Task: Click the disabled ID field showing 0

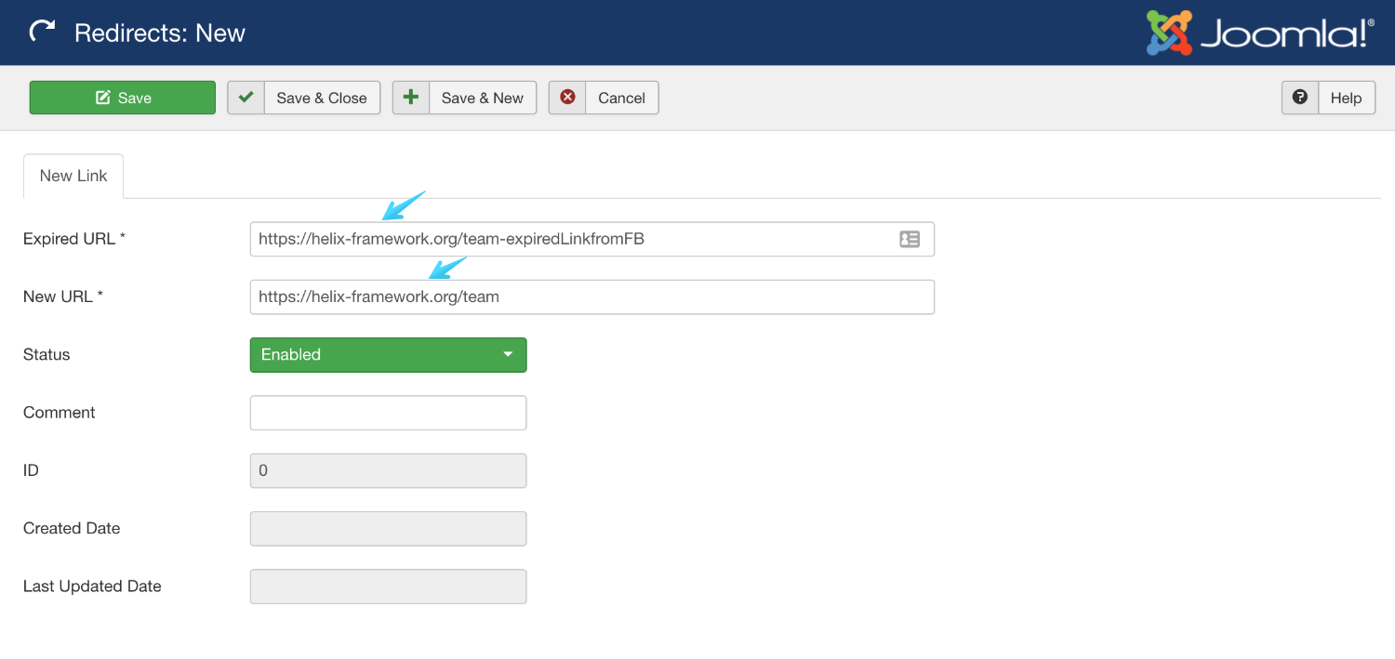Action: [388, 470]
